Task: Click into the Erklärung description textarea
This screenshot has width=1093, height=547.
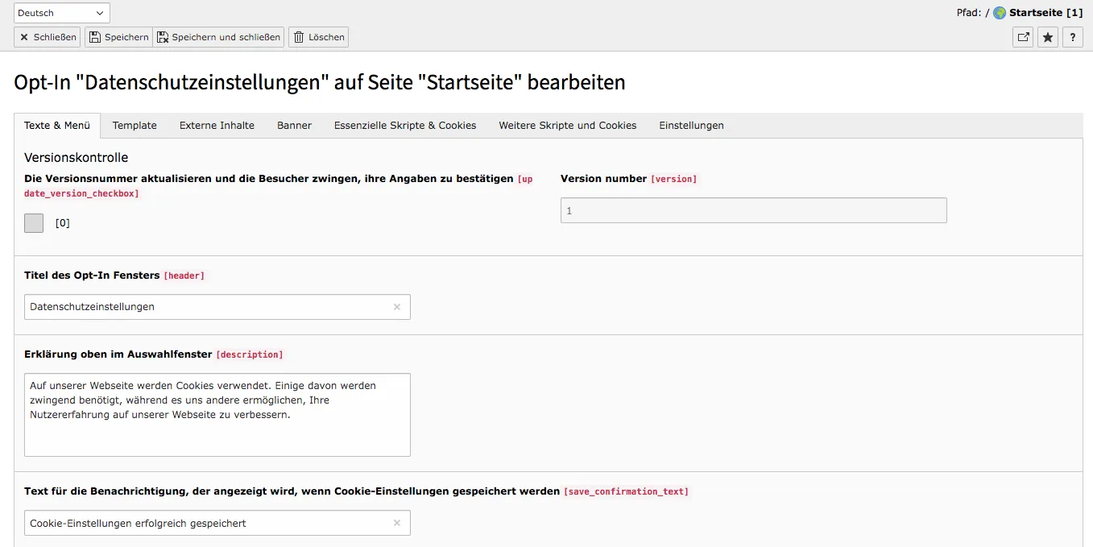Action: click(x=217, y=415)
